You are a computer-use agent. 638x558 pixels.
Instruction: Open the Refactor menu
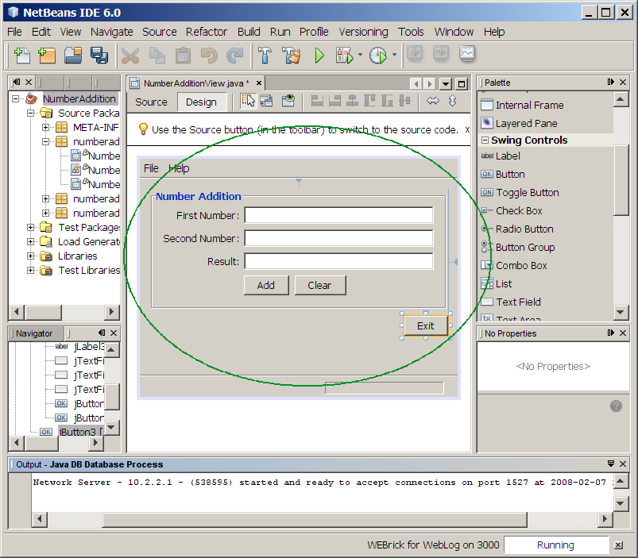[207, 32]
